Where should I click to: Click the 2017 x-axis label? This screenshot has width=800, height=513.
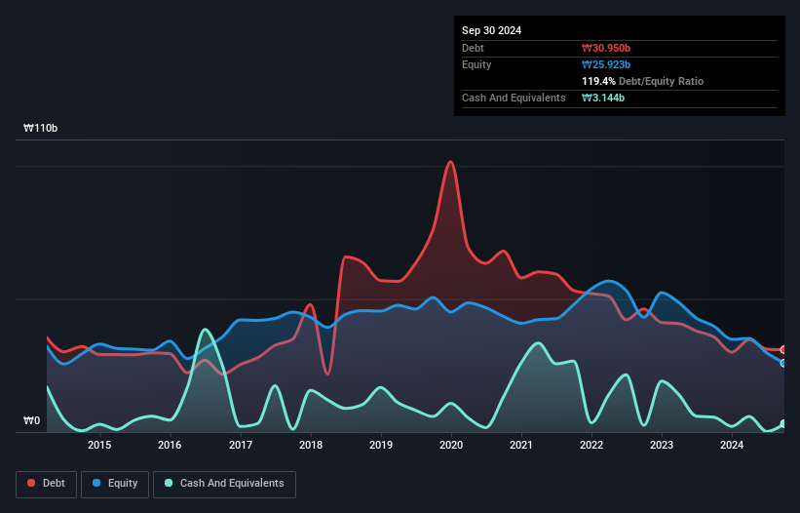241,445
